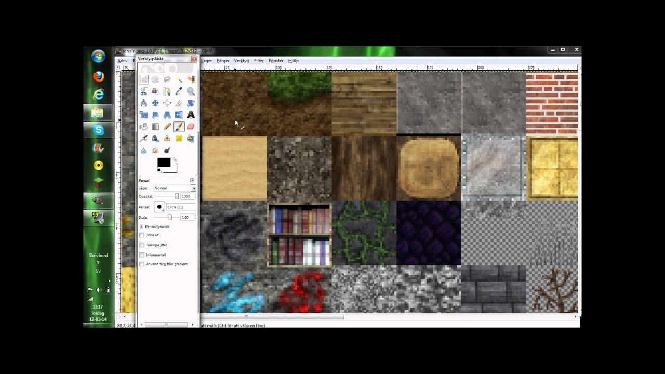Select the Smudge tool
This screenshot has height=374, width=665.
(x=155, y=150)
